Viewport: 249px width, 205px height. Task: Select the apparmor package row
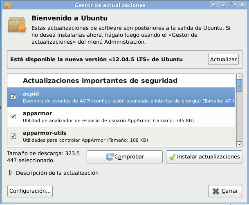pyautogui.click(x=121, y=117)
